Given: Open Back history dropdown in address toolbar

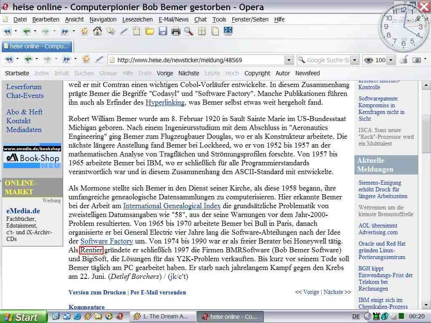Looking at the screenshot, I should pos(37,59).
